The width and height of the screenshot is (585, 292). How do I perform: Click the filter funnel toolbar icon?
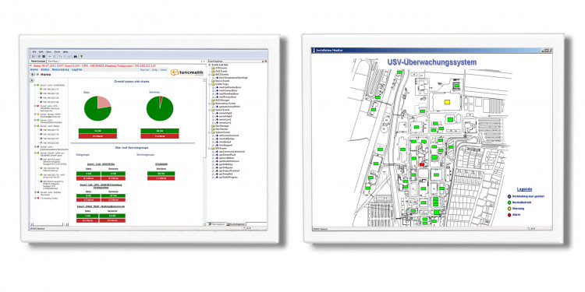(x=81, y=56)
